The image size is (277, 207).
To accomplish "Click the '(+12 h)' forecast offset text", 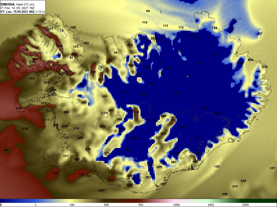I will click(40, 12).
